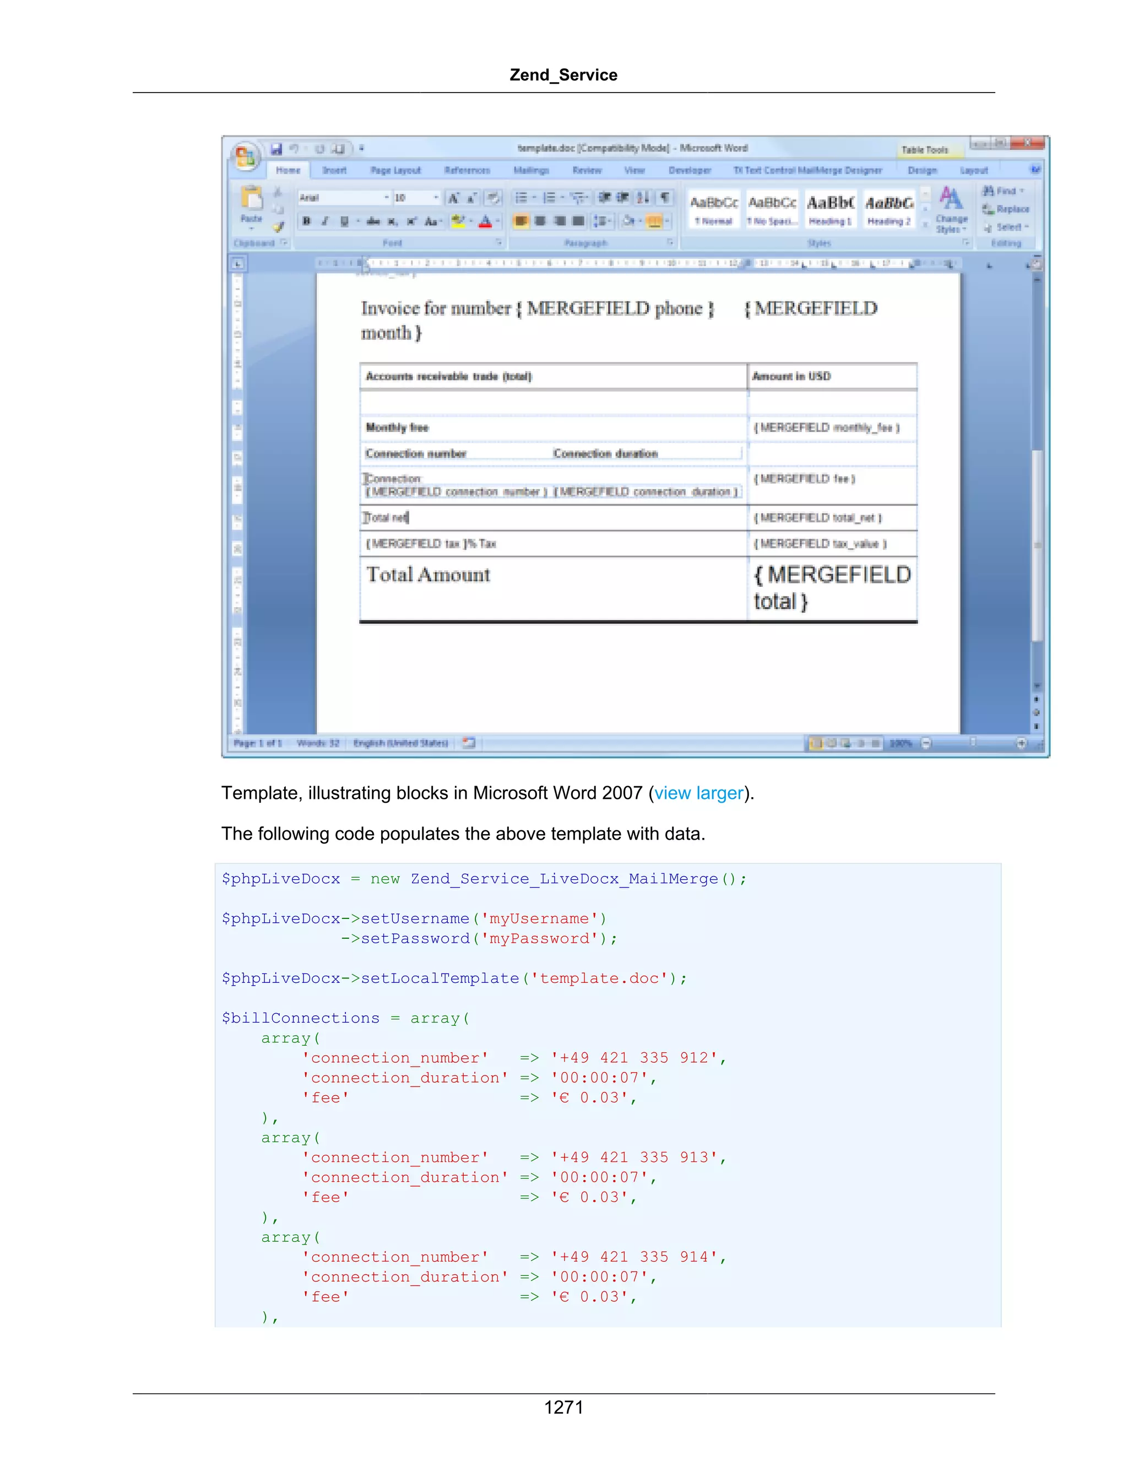1128x1460 pixels.
Task: Toggle Strikethrough formatting
Action: [373, 221]
